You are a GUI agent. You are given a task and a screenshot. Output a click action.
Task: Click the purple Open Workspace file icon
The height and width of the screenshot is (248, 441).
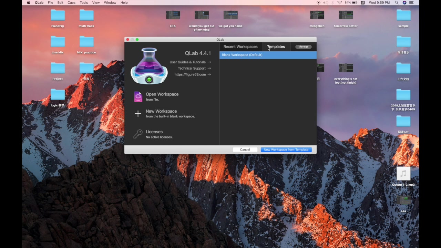(x=138, y=96)
